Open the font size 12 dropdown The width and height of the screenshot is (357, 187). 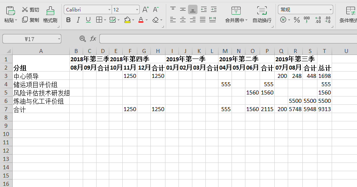click(137, 9)
